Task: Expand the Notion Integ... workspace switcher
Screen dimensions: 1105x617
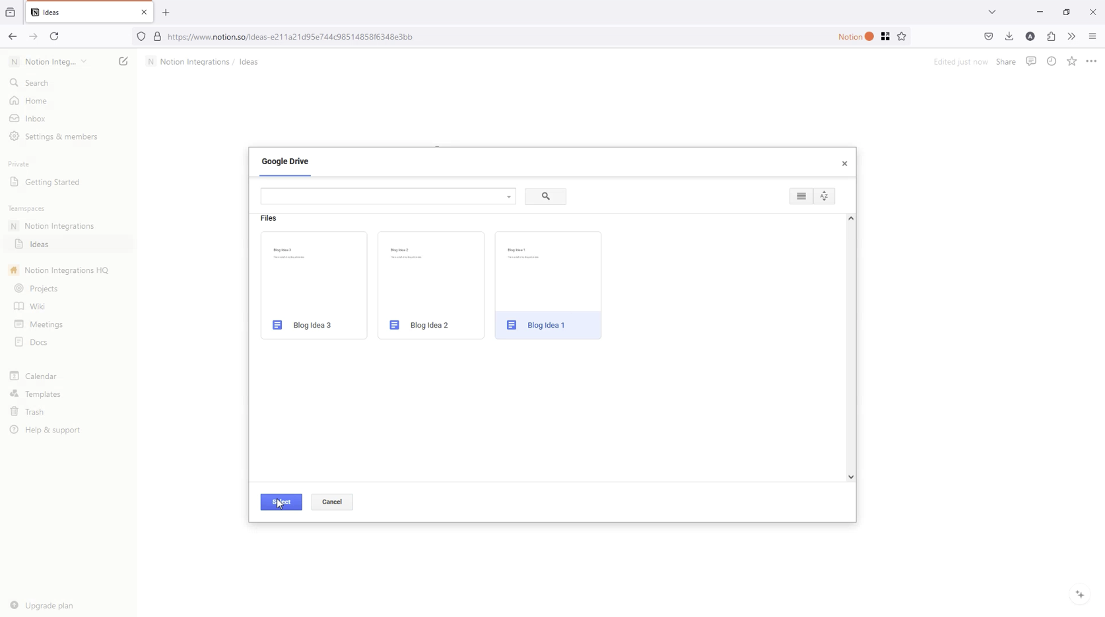Action: click(48, 61)
